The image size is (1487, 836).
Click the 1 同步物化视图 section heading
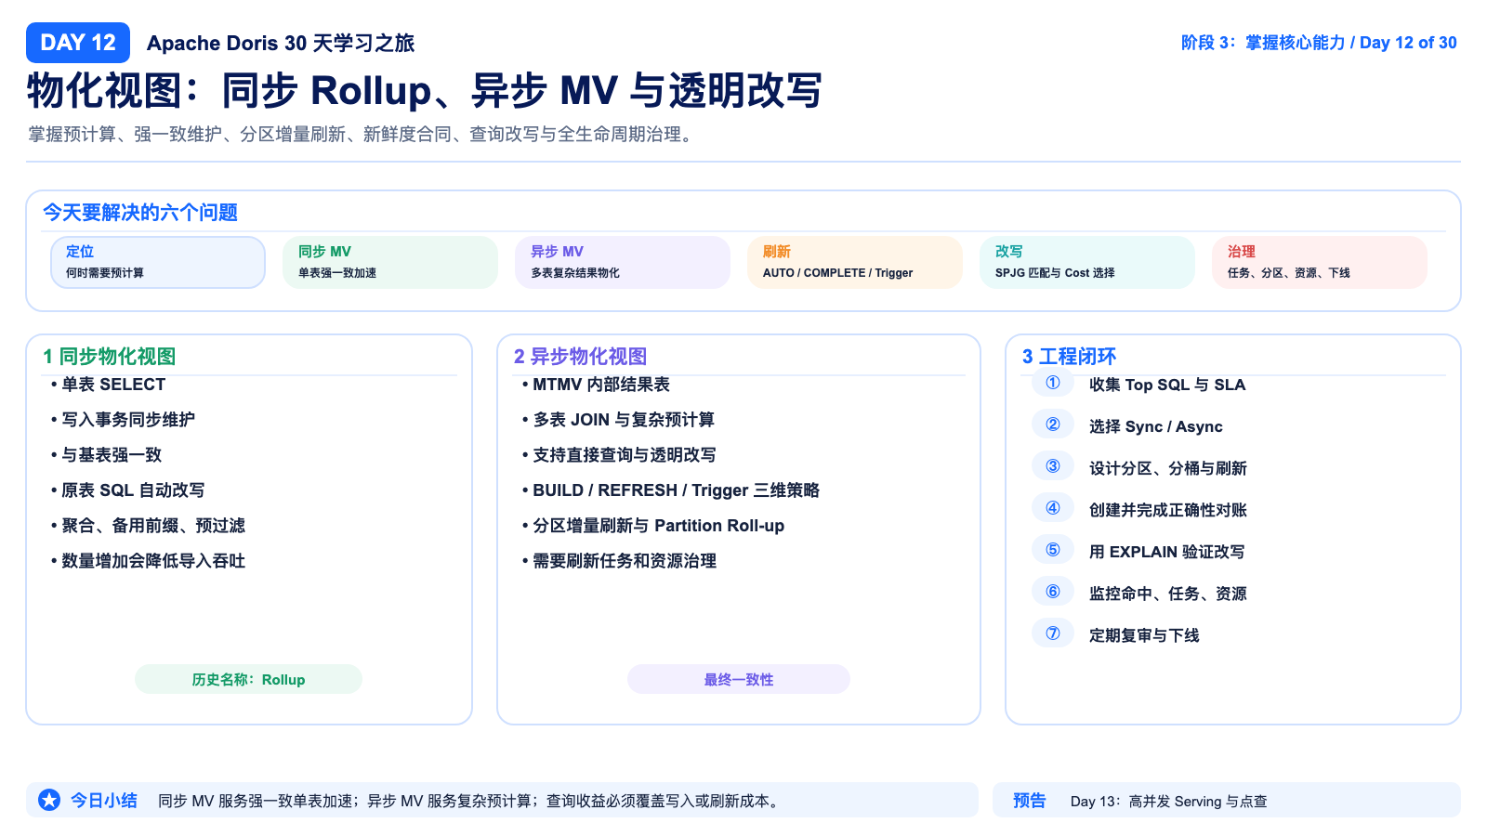110,357
